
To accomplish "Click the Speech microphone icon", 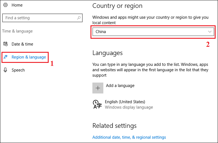I will point(5,70).
